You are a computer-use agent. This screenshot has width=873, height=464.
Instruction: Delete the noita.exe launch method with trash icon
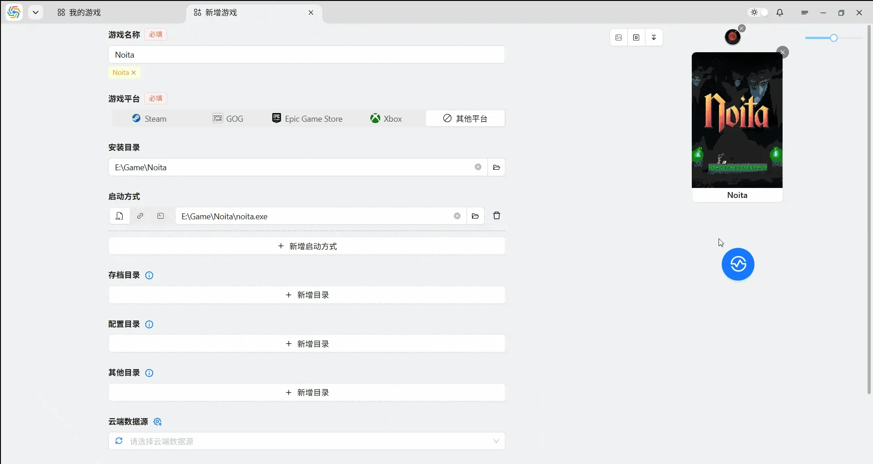[x=496, y=216]
